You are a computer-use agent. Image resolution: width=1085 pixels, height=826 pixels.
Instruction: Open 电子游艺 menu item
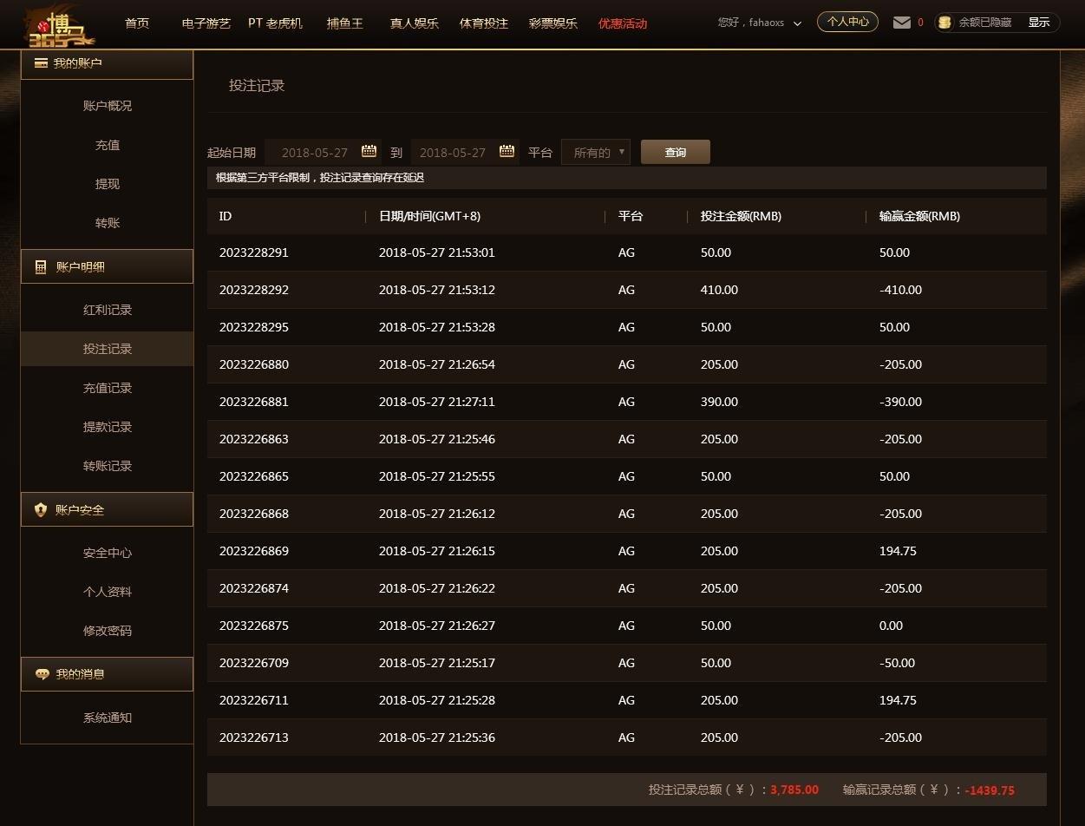[206, 23]
